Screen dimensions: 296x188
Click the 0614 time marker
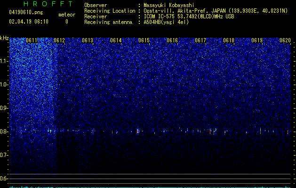tap(116, 40)
